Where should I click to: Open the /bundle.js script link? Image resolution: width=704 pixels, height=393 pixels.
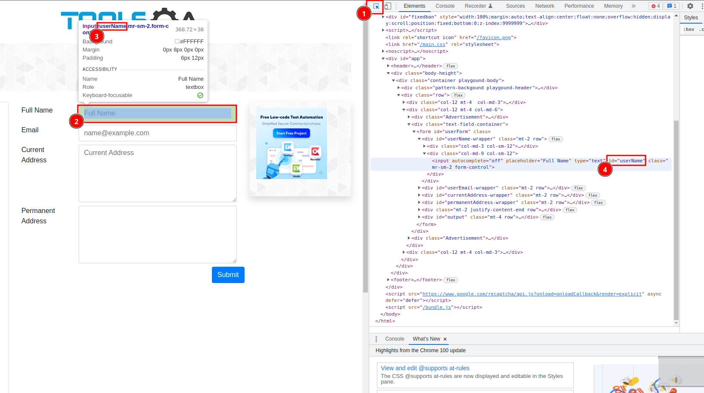pos(437,307)
